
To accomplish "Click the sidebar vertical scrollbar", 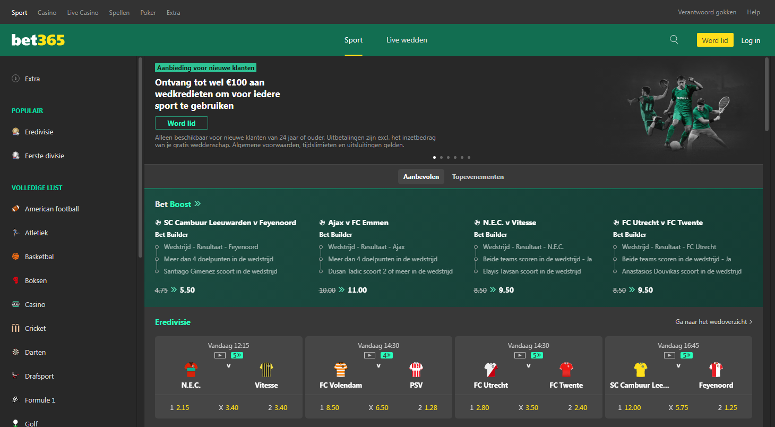I will tap(140, 157).
